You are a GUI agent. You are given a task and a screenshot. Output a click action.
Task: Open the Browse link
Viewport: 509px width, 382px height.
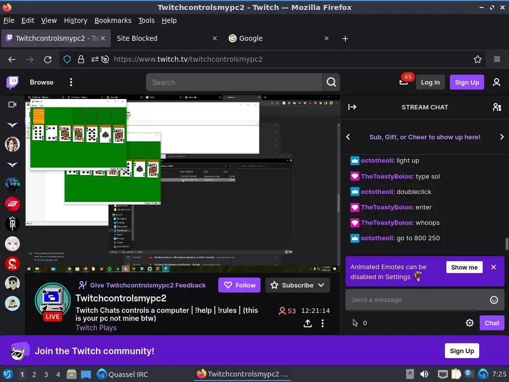[42, 82]
